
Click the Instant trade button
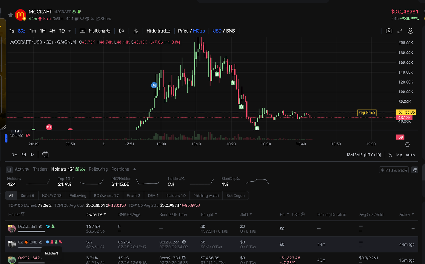393,170
